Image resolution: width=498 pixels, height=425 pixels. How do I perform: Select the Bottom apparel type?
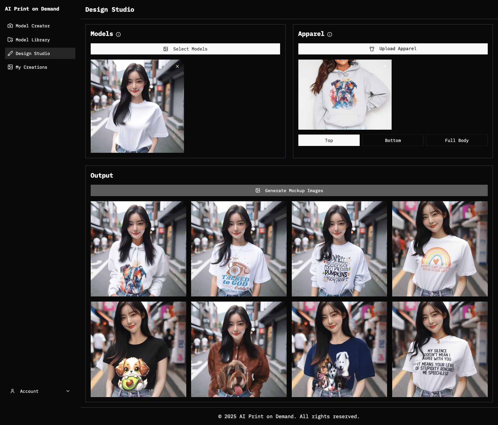click(393, 140)
